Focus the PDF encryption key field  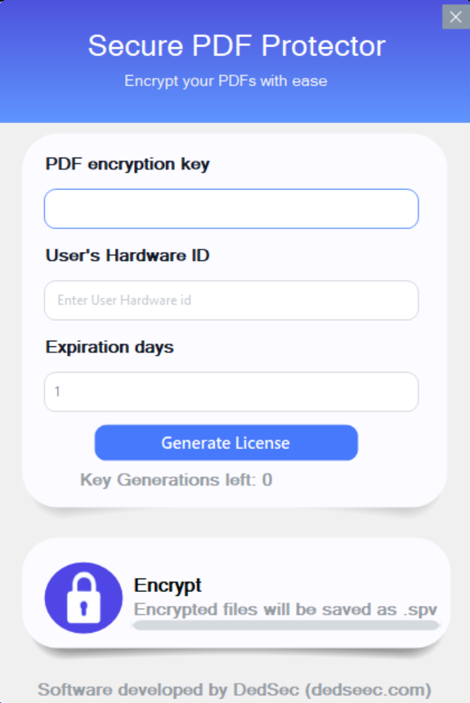(231, 209)
